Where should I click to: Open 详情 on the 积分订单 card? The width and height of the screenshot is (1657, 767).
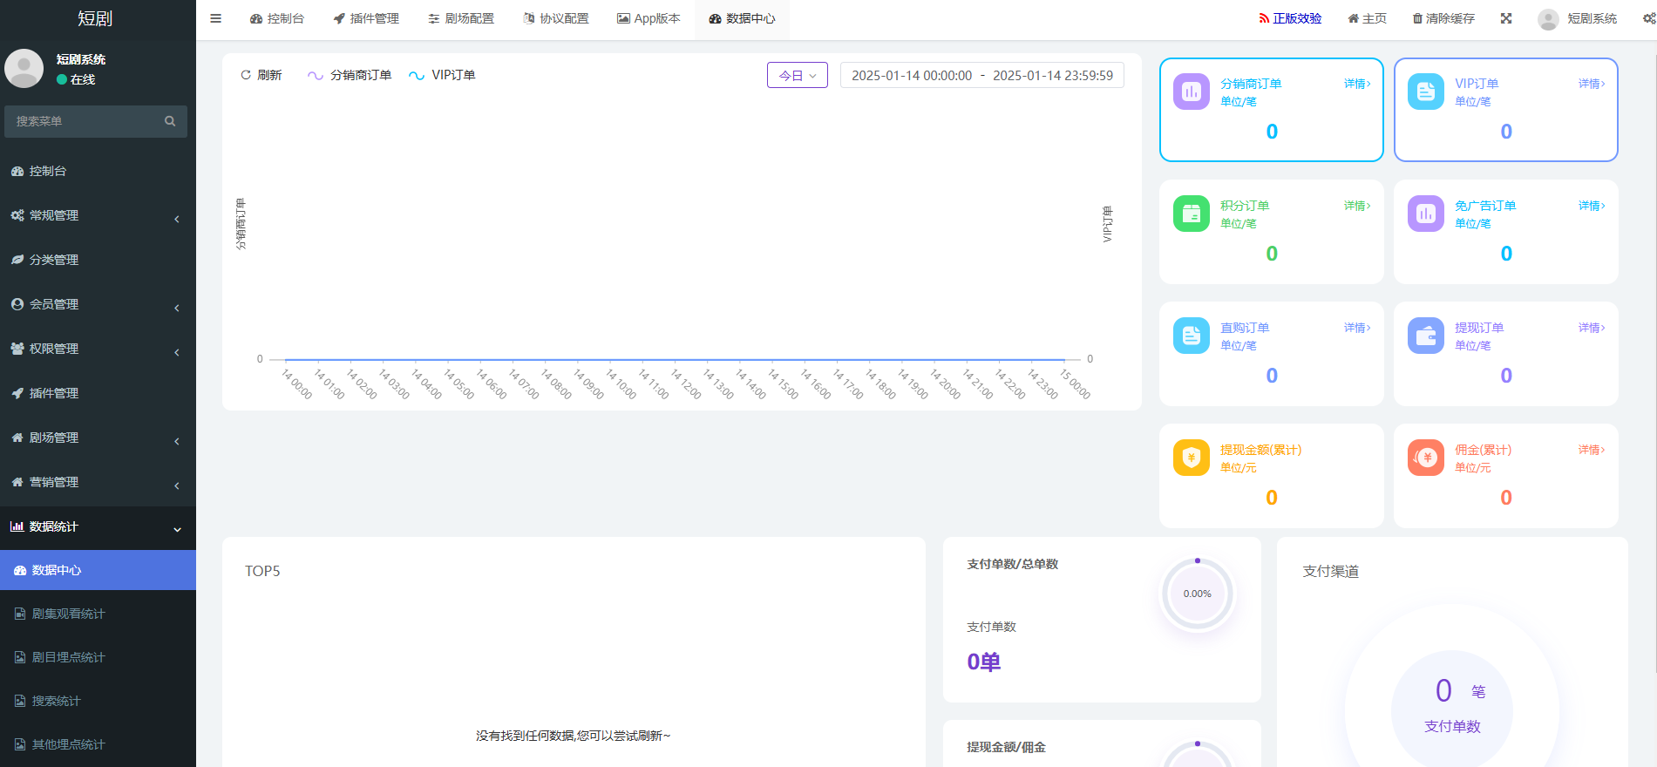1357,206
